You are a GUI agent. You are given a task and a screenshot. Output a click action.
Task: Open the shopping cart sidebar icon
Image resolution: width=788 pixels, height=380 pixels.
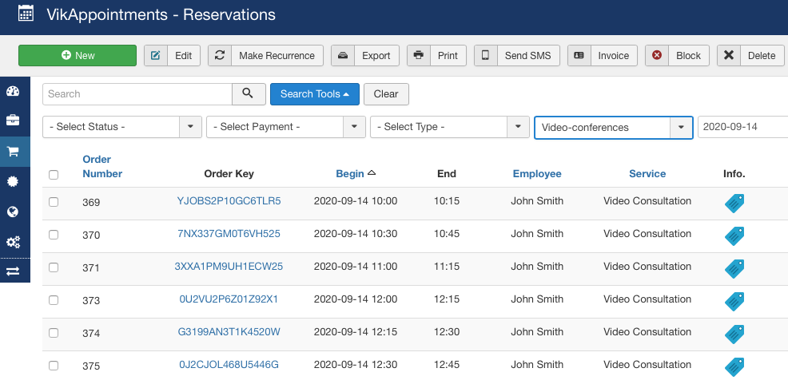coord(13,152)
